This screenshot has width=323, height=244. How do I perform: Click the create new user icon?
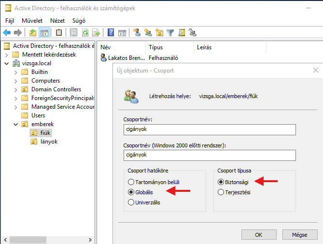click(137, 33)
